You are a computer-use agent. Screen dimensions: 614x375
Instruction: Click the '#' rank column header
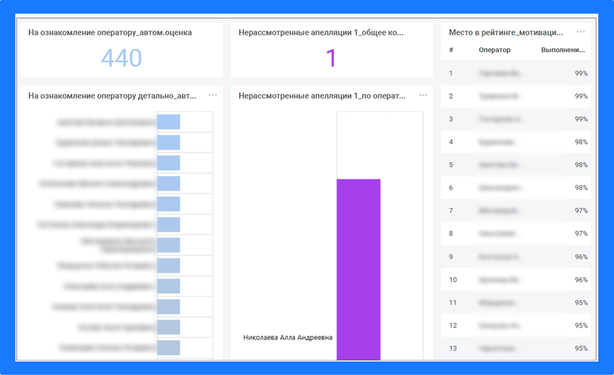point(450,50)
